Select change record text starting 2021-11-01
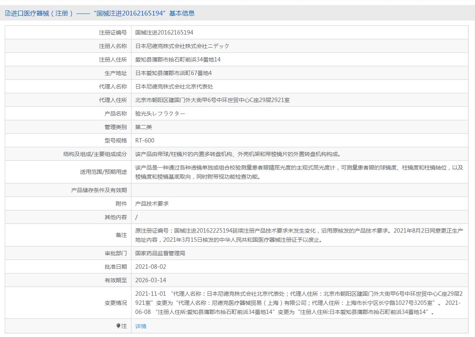 (x=299, y=303)
